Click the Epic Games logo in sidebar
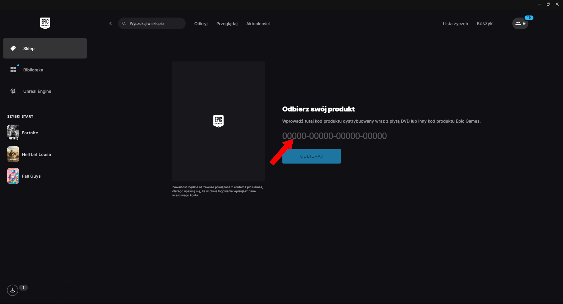The height and width of the screenshot is (304, 563). pos(45,23)
